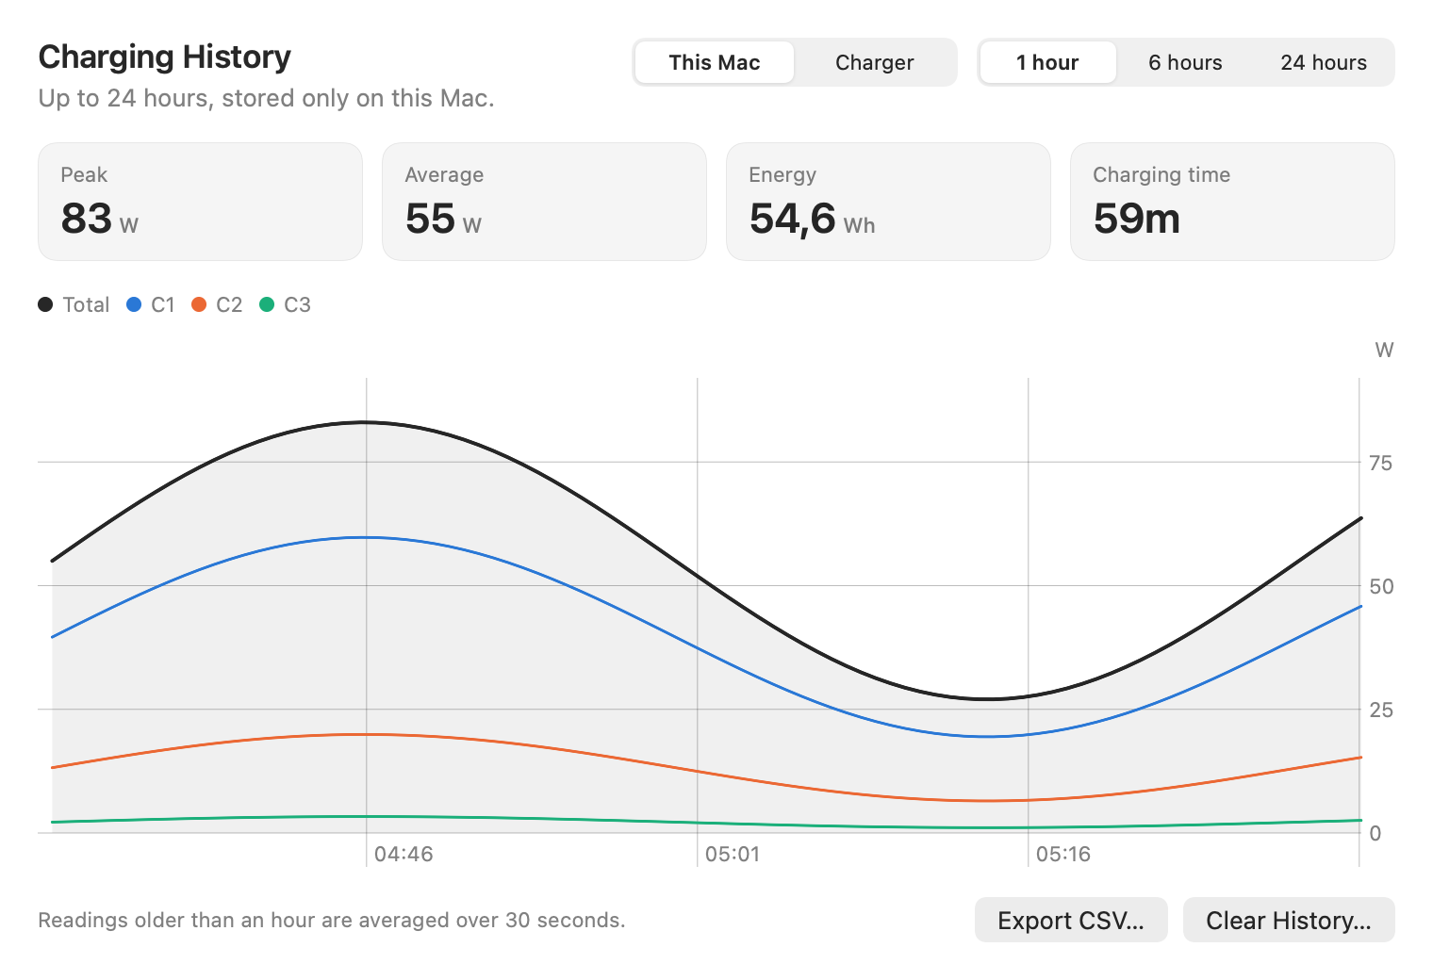Click the 04:46 time axis label
The image size is (1433, 980).
(404, 854)
